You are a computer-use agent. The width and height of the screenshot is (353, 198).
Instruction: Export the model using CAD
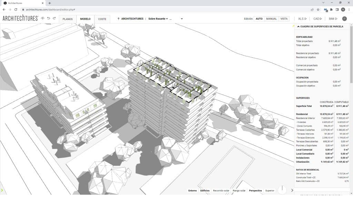[317, 19]
